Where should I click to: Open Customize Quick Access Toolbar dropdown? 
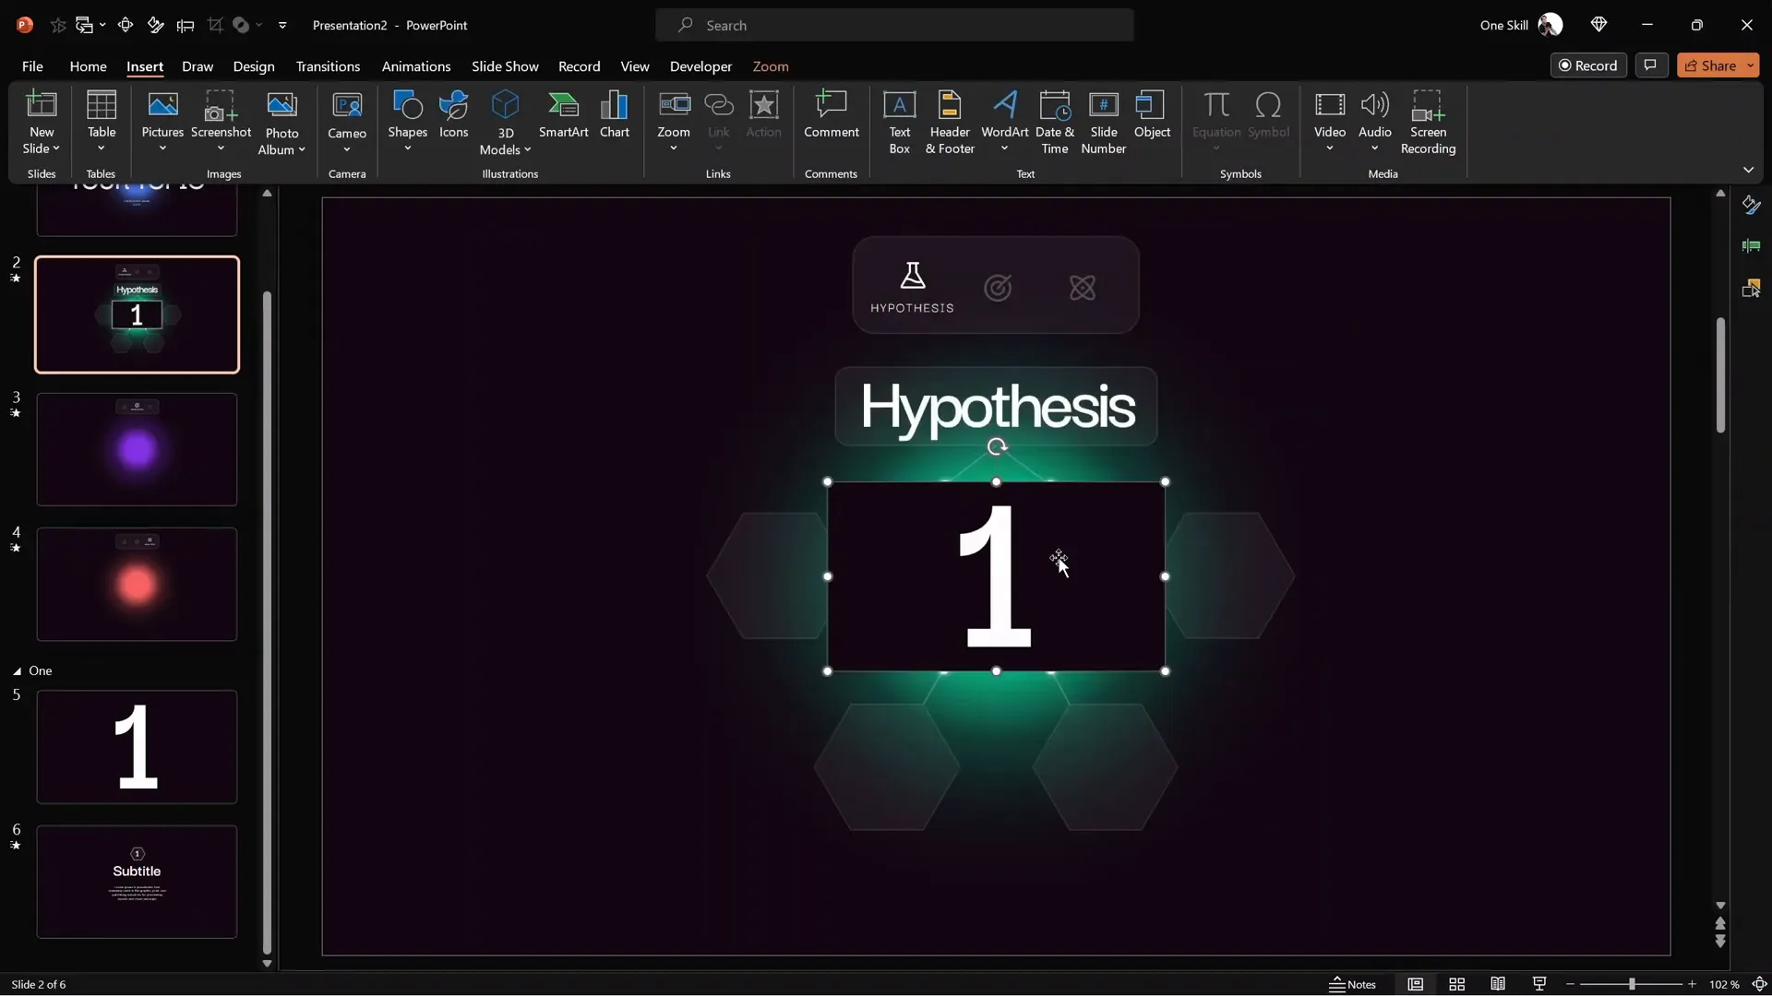click(x=282, y=25)
